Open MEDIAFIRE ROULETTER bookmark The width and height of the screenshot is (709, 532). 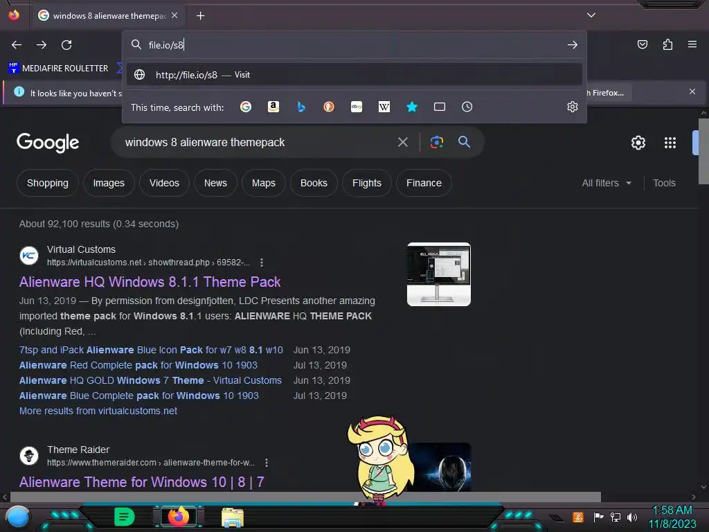58,69
